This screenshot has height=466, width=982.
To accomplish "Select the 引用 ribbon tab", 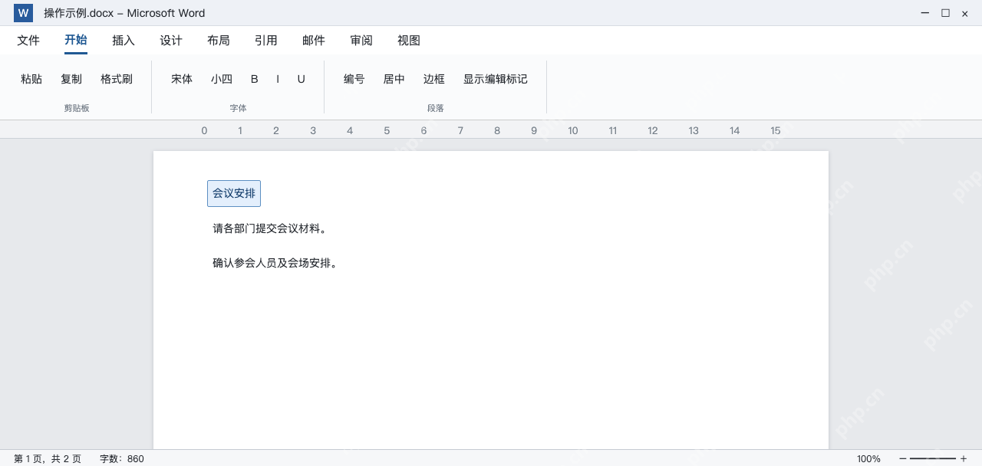I will pos(266,41).
